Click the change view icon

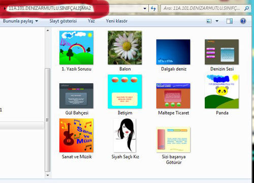pos(209,21)
